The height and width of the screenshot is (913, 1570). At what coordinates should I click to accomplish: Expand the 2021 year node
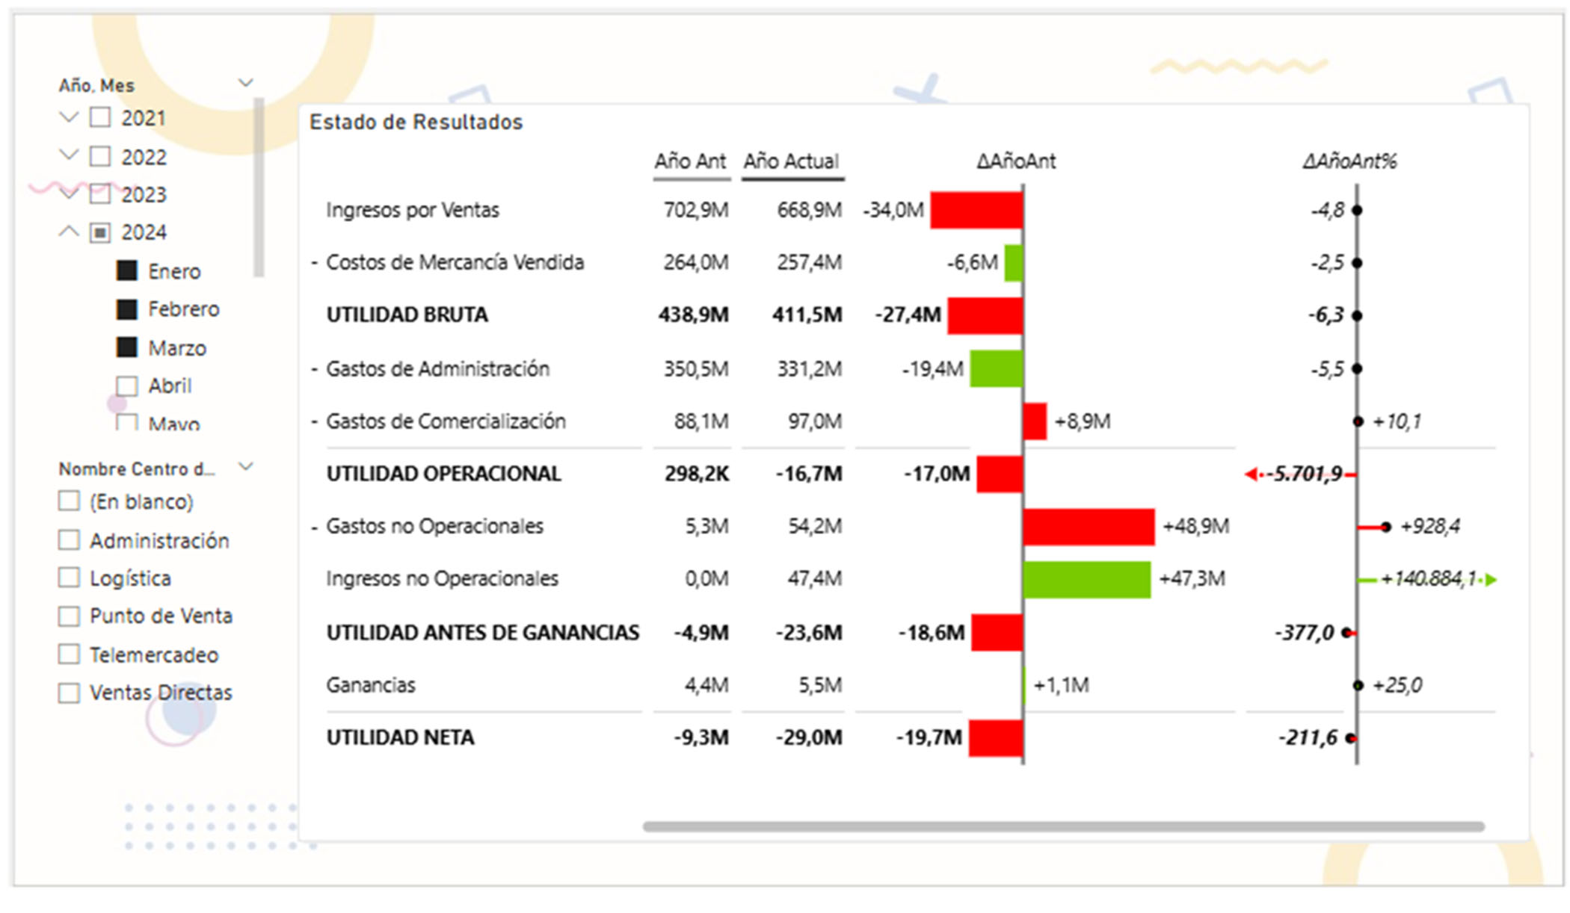point(69,117)
